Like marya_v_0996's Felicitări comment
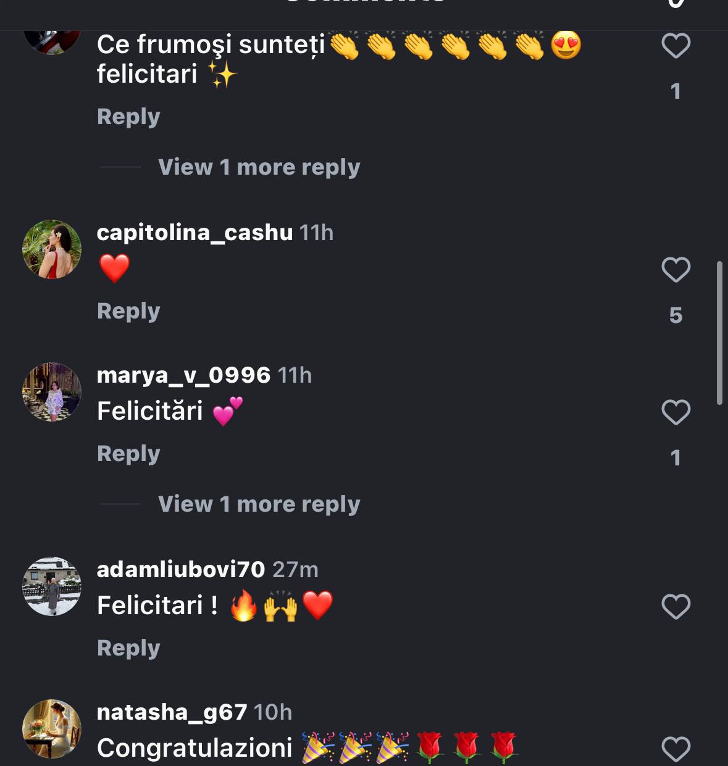728x766 pixels. tap(676, 412)
